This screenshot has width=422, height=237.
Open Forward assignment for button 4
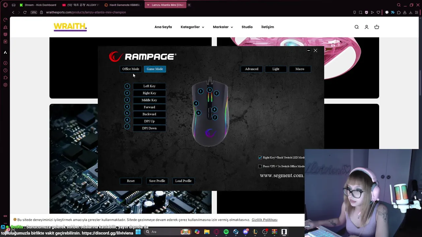click(149, 107)
